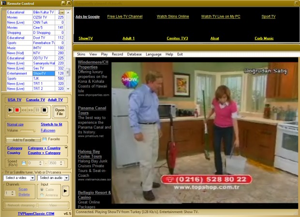The height and width of the screenshot is (217, 300).
Task: Click the Free Live TV Channel ad link
Action: pyautogui.click(x=125, y=16)
